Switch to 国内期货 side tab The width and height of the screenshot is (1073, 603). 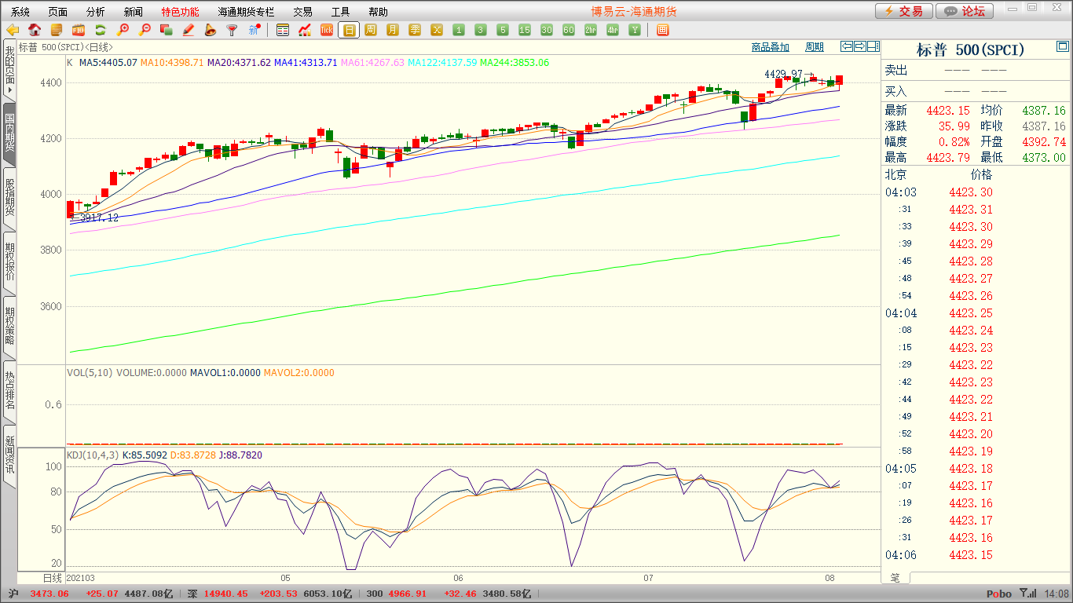click(x=9, y=133)
